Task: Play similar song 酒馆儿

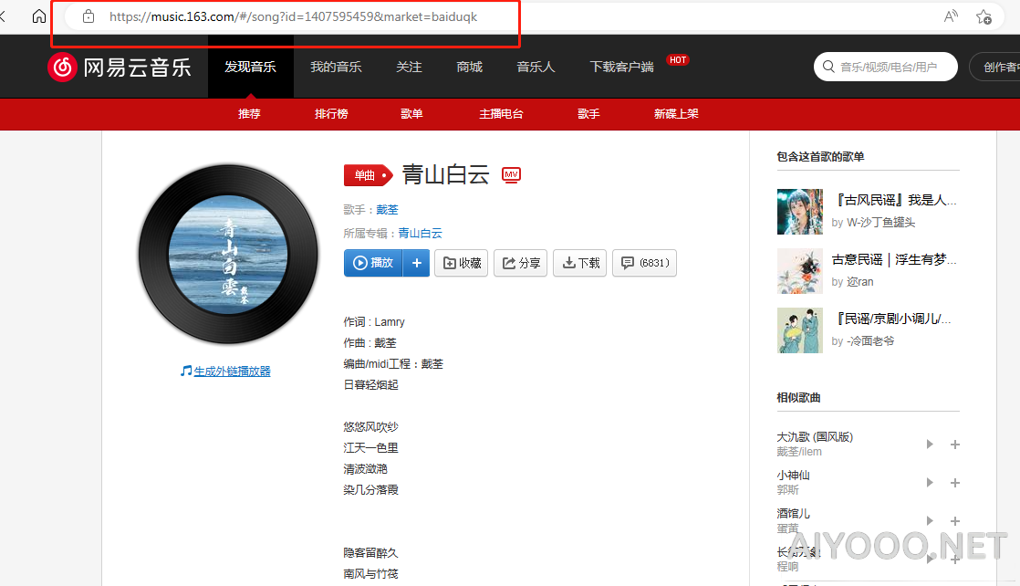Action: (930, 521)
